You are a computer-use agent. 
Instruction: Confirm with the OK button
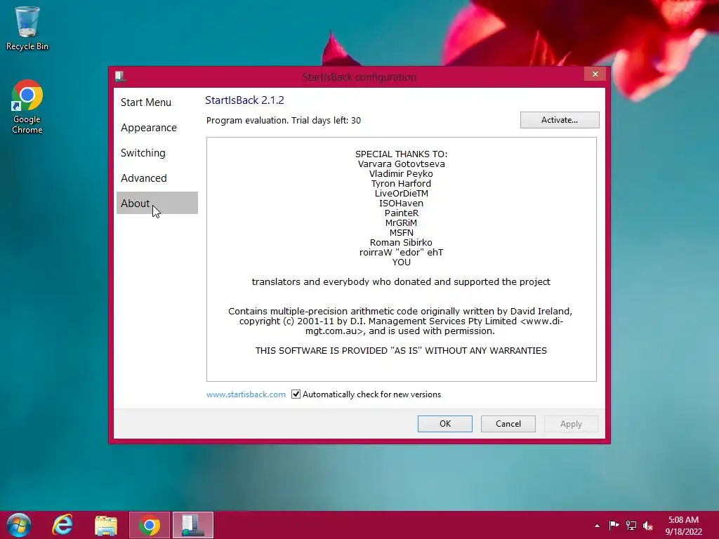pos(444,424)
